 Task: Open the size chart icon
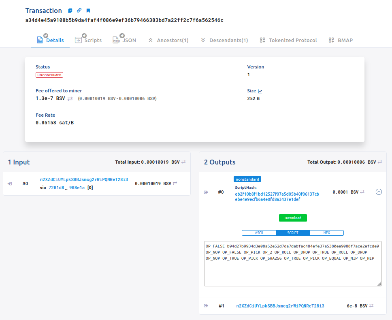coord(260,92)
